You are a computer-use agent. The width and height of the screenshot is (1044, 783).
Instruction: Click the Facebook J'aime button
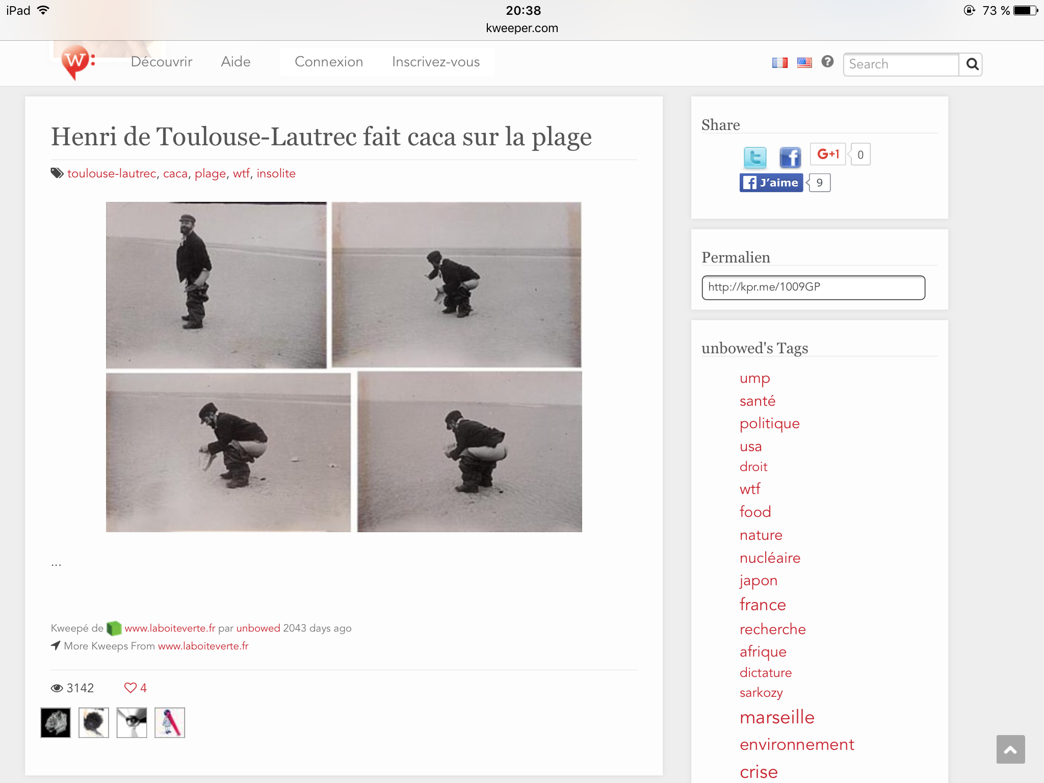tap(771, 182)
